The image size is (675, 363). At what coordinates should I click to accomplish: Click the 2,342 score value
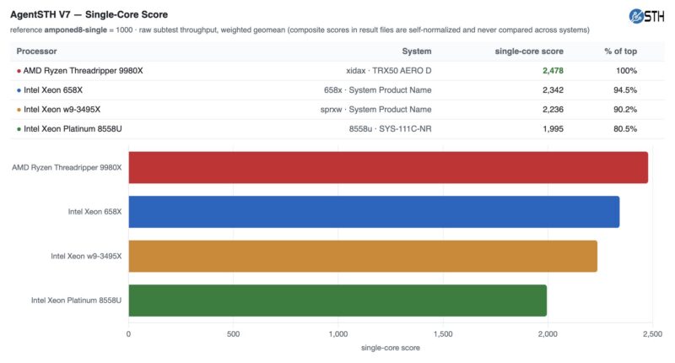[x=553, y=90]
